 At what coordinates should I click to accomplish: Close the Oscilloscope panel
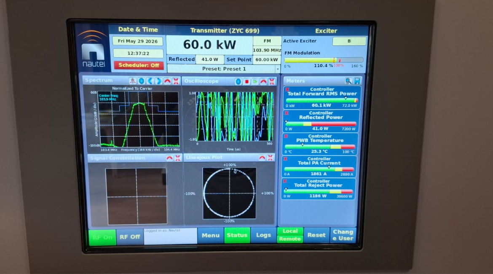pos(272,82)
